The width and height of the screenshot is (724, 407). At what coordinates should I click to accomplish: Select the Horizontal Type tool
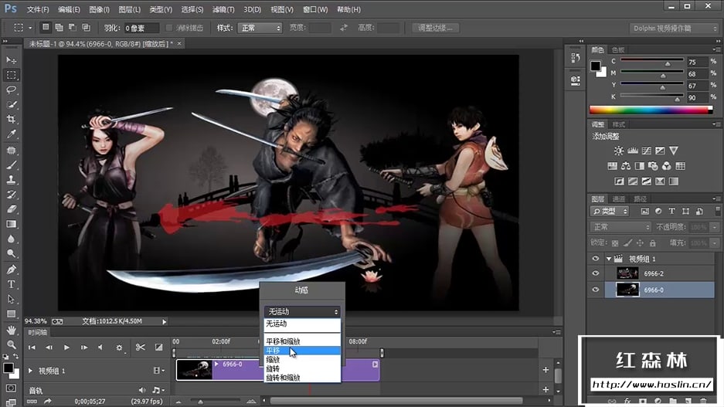[x=12, y=285]
